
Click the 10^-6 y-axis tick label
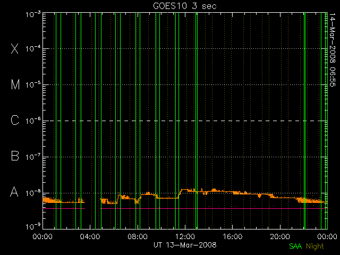[33, 121]
